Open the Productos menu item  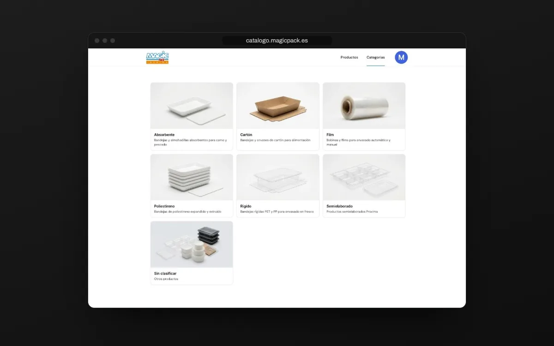point(349,58)
